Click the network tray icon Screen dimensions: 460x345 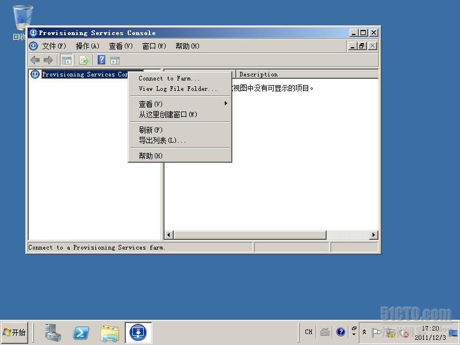[x=390, y=333]
